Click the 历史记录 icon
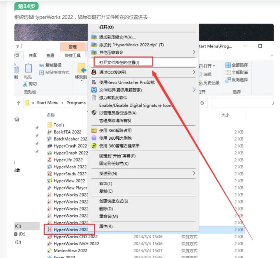280x258 pixels. 201,83
